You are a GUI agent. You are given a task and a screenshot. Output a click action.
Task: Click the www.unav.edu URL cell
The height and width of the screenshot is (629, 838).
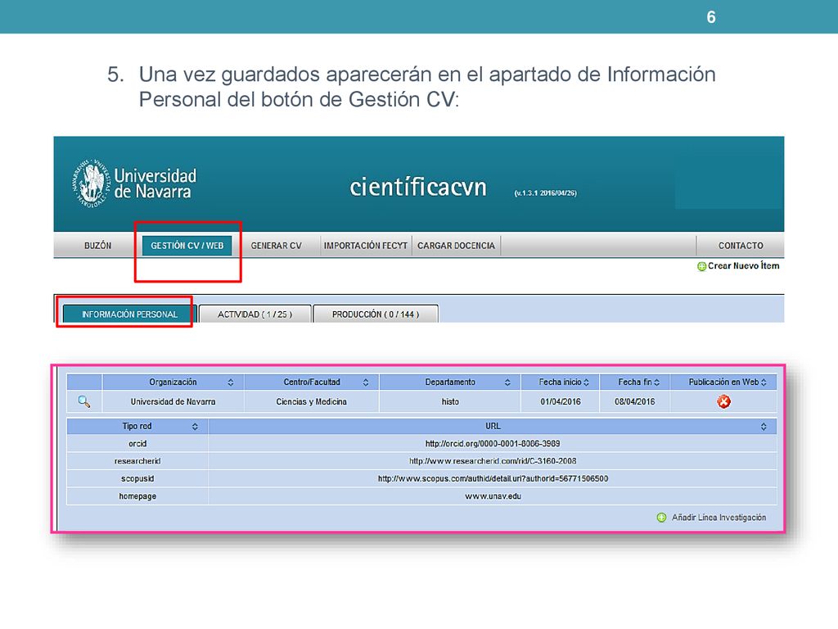pyautogui.click(x=492, y=496)
